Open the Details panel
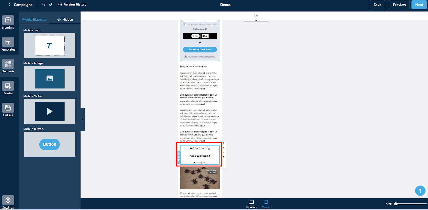 tap(8, 110)
